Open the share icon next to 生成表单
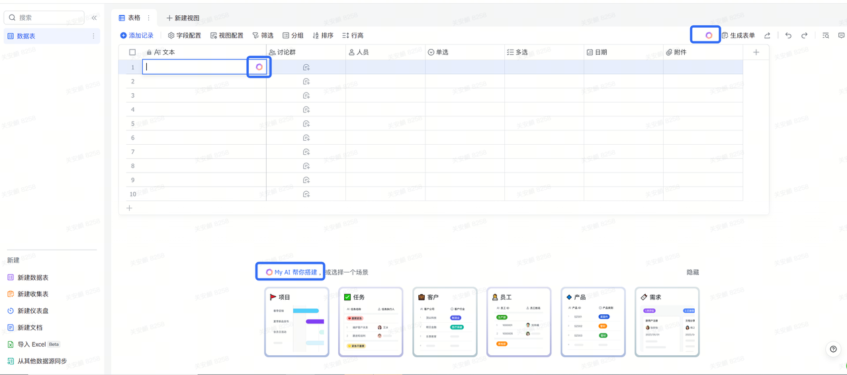 (767, 36)
